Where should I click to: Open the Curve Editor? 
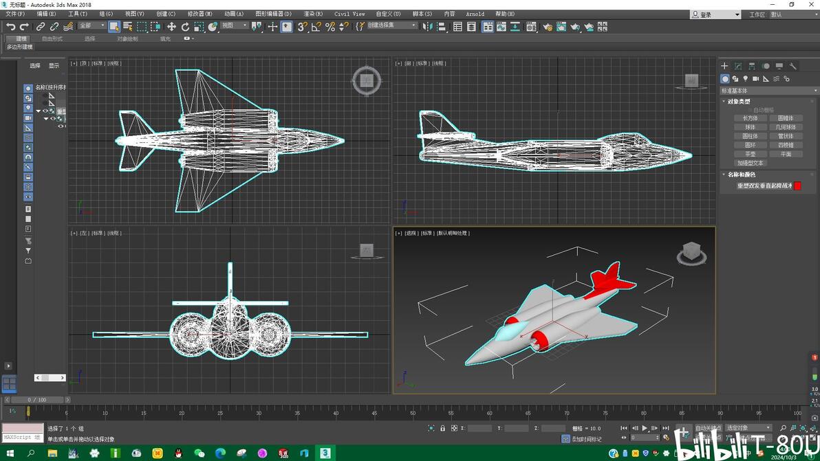pos(501,27)
